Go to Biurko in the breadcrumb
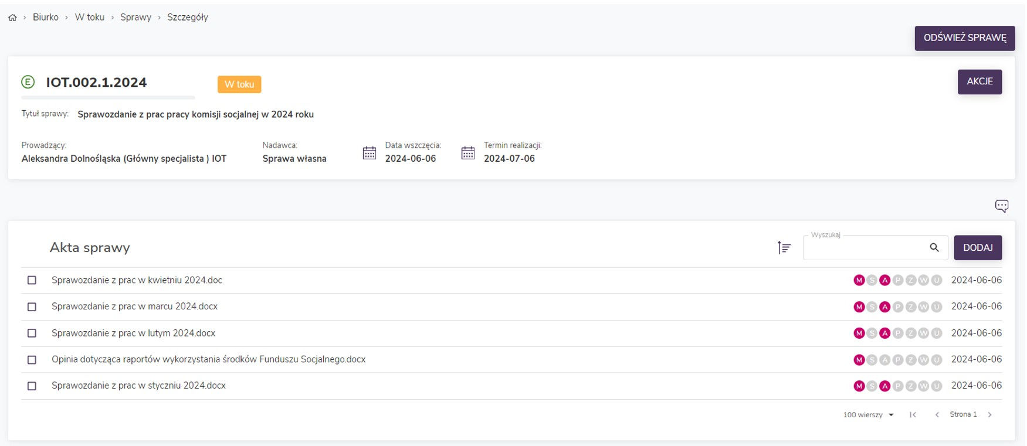The width and height of the screenshot is (1027, 446). point(46,18)
